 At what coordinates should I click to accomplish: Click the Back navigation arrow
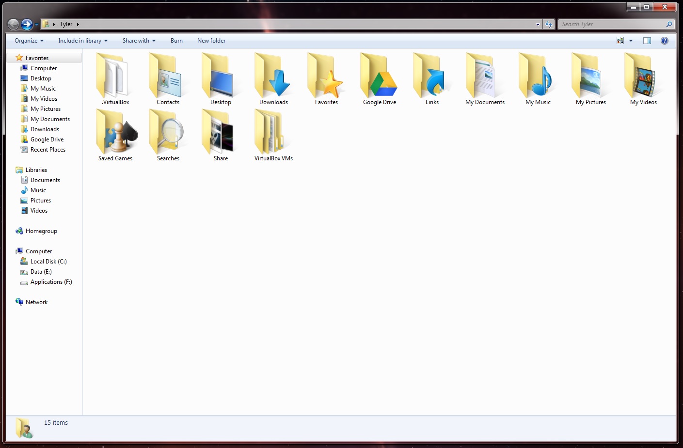tap(13, 24)
